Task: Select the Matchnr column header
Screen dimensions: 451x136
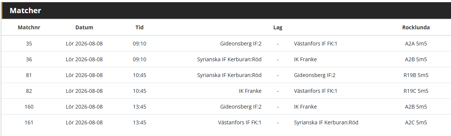Action: tap(29, 27)
